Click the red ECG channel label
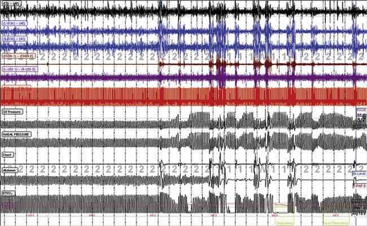Image resolution: width=367 pixels, height=226 pixels. click(16, 87)
